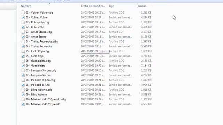Click the 8,159 KB size value

pos(146,37)
